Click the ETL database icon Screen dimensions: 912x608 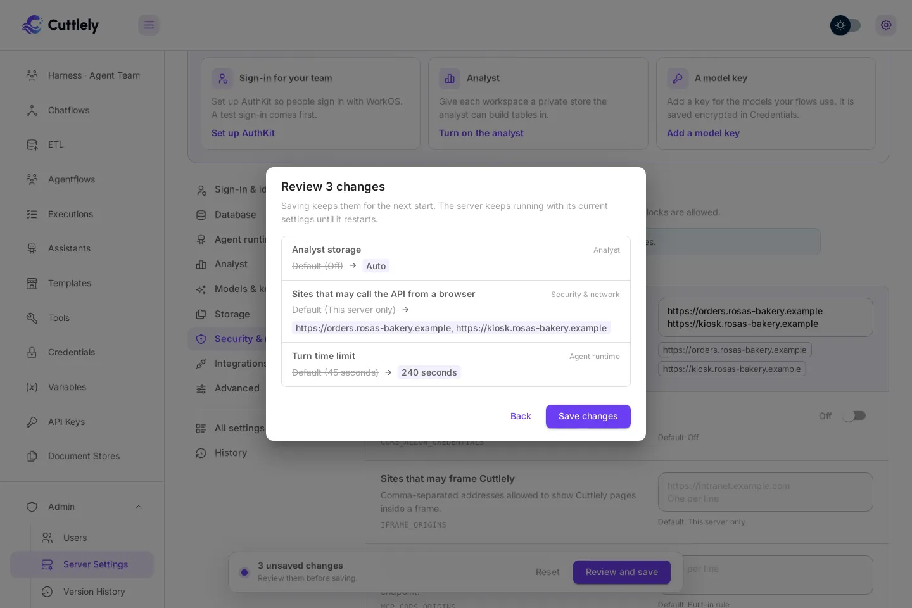[32, 144]
